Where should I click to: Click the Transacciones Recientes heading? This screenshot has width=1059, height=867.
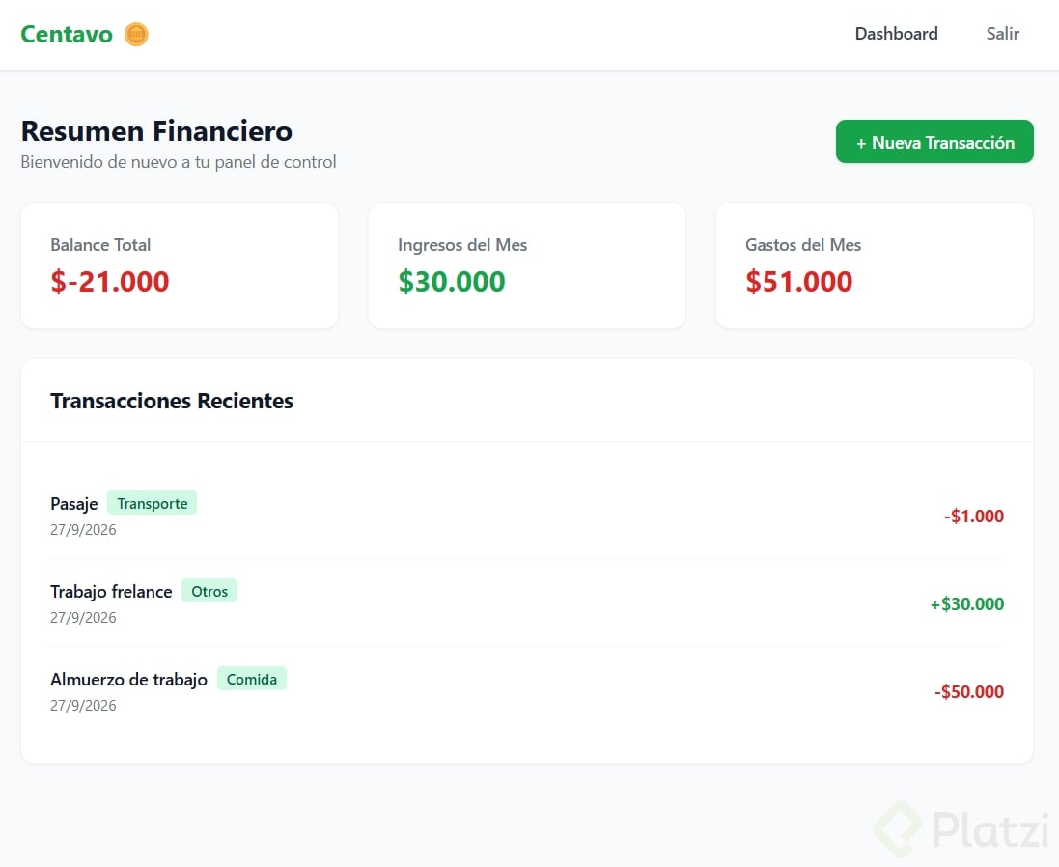tap(172, 401)
